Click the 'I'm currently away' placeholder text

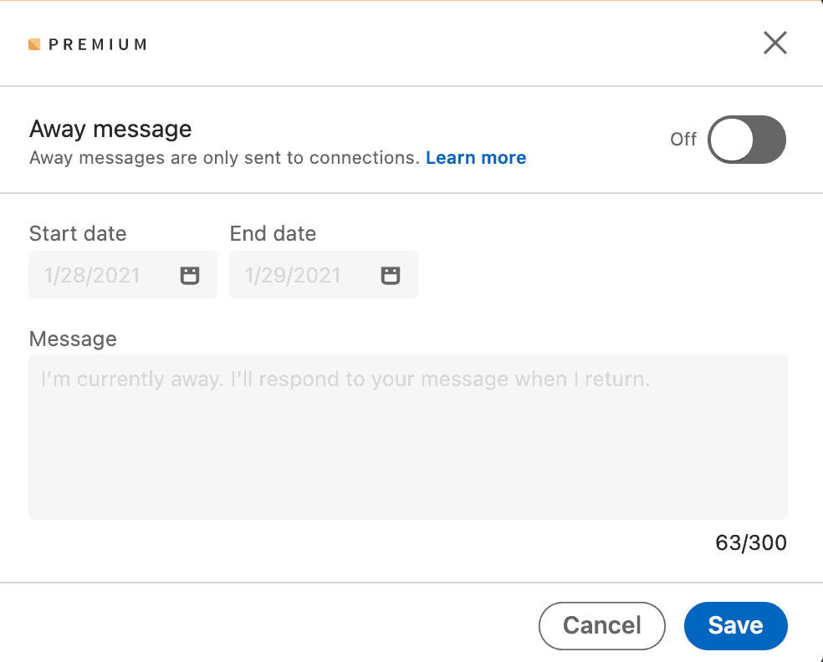tap(345, 379)
